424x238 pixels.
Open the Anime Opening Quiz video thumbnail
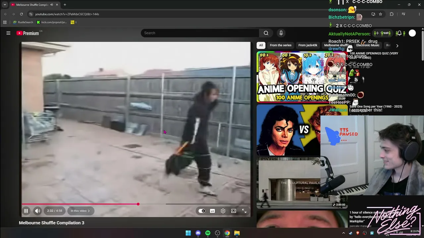coord(302,77)
